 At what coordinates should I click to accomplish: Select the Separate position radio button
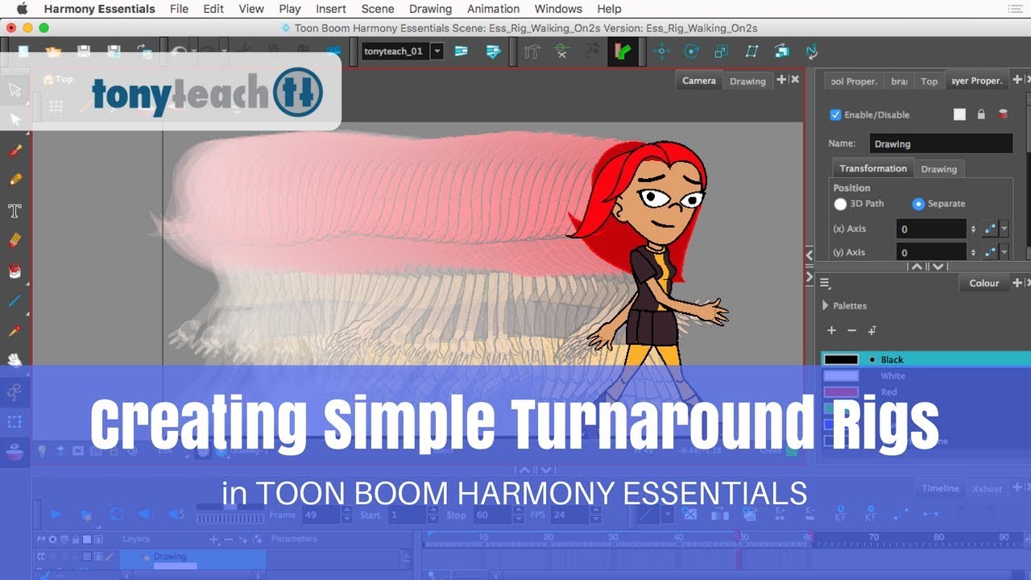[x=918, y=204]
